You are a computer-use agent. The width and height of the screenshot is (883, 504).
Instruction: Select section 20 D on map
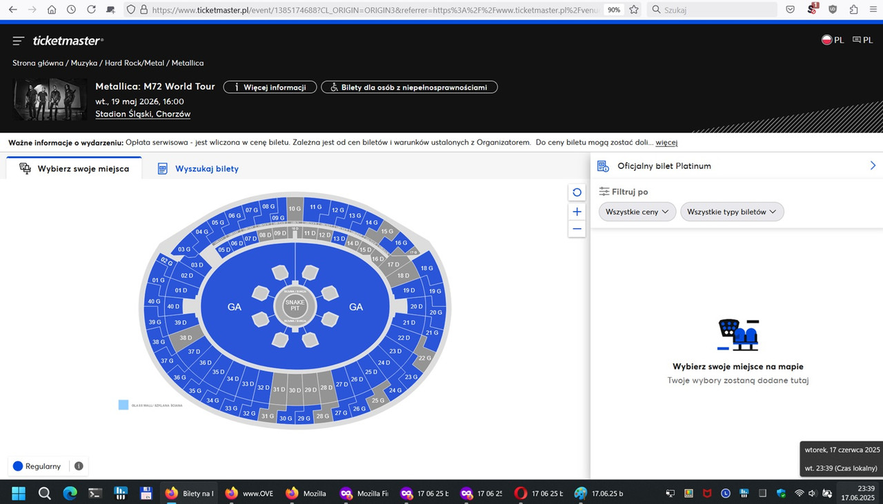[416, 306]
